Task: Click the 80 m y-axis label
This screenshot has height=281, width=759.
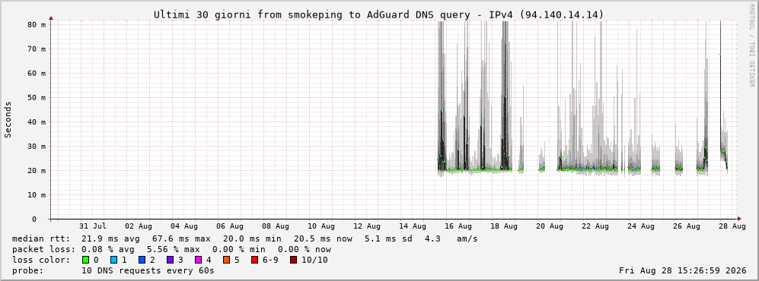Action: coord(37,24)
